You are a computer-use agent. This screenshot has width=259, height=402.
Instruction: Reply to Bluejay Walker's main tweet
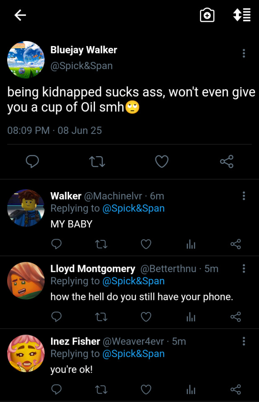coord(32,162)
